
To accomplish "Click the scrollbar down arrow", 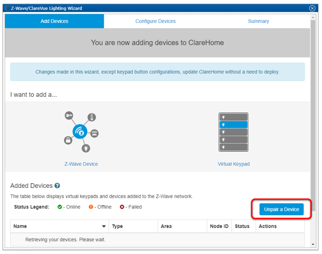I will pyautogui.click(x=313, y=244).
